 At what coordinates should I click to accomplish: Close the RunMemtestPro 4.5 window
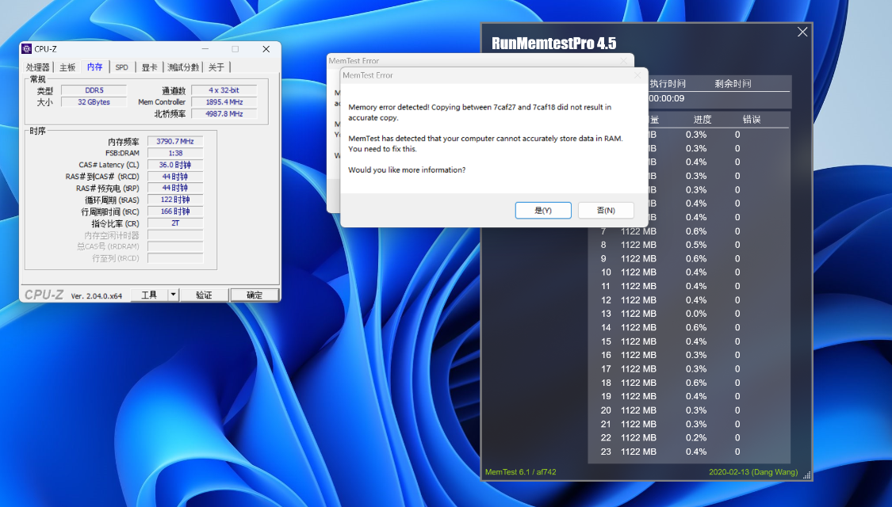[802, 32]
